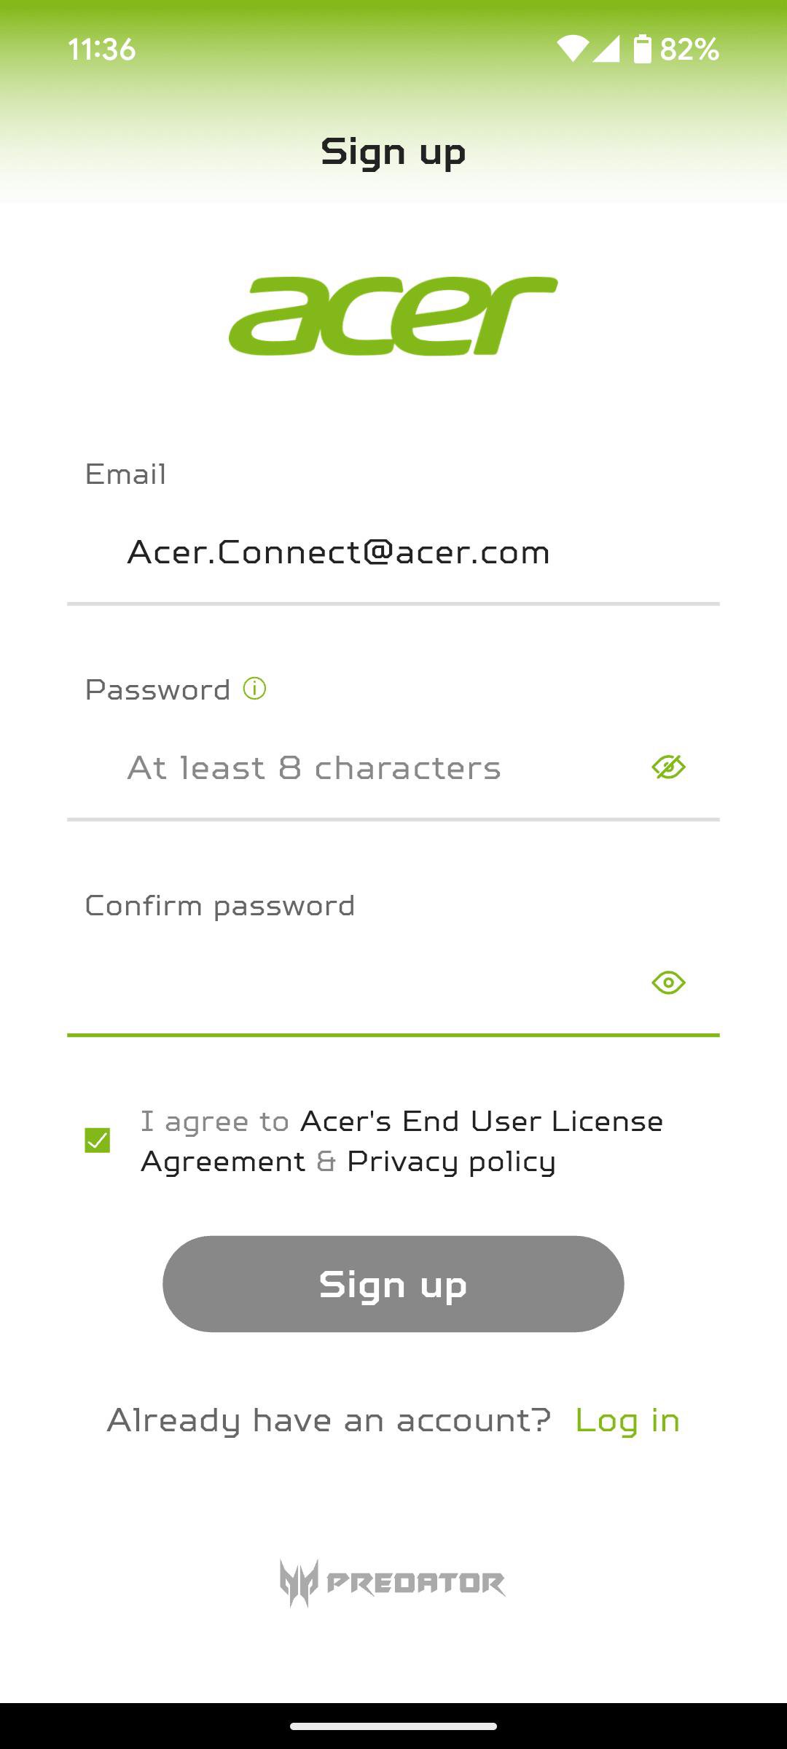This screenshot has height=1749, width=787.
Task: Tap the bottom navigation home handle
Action: [393, 1726]
